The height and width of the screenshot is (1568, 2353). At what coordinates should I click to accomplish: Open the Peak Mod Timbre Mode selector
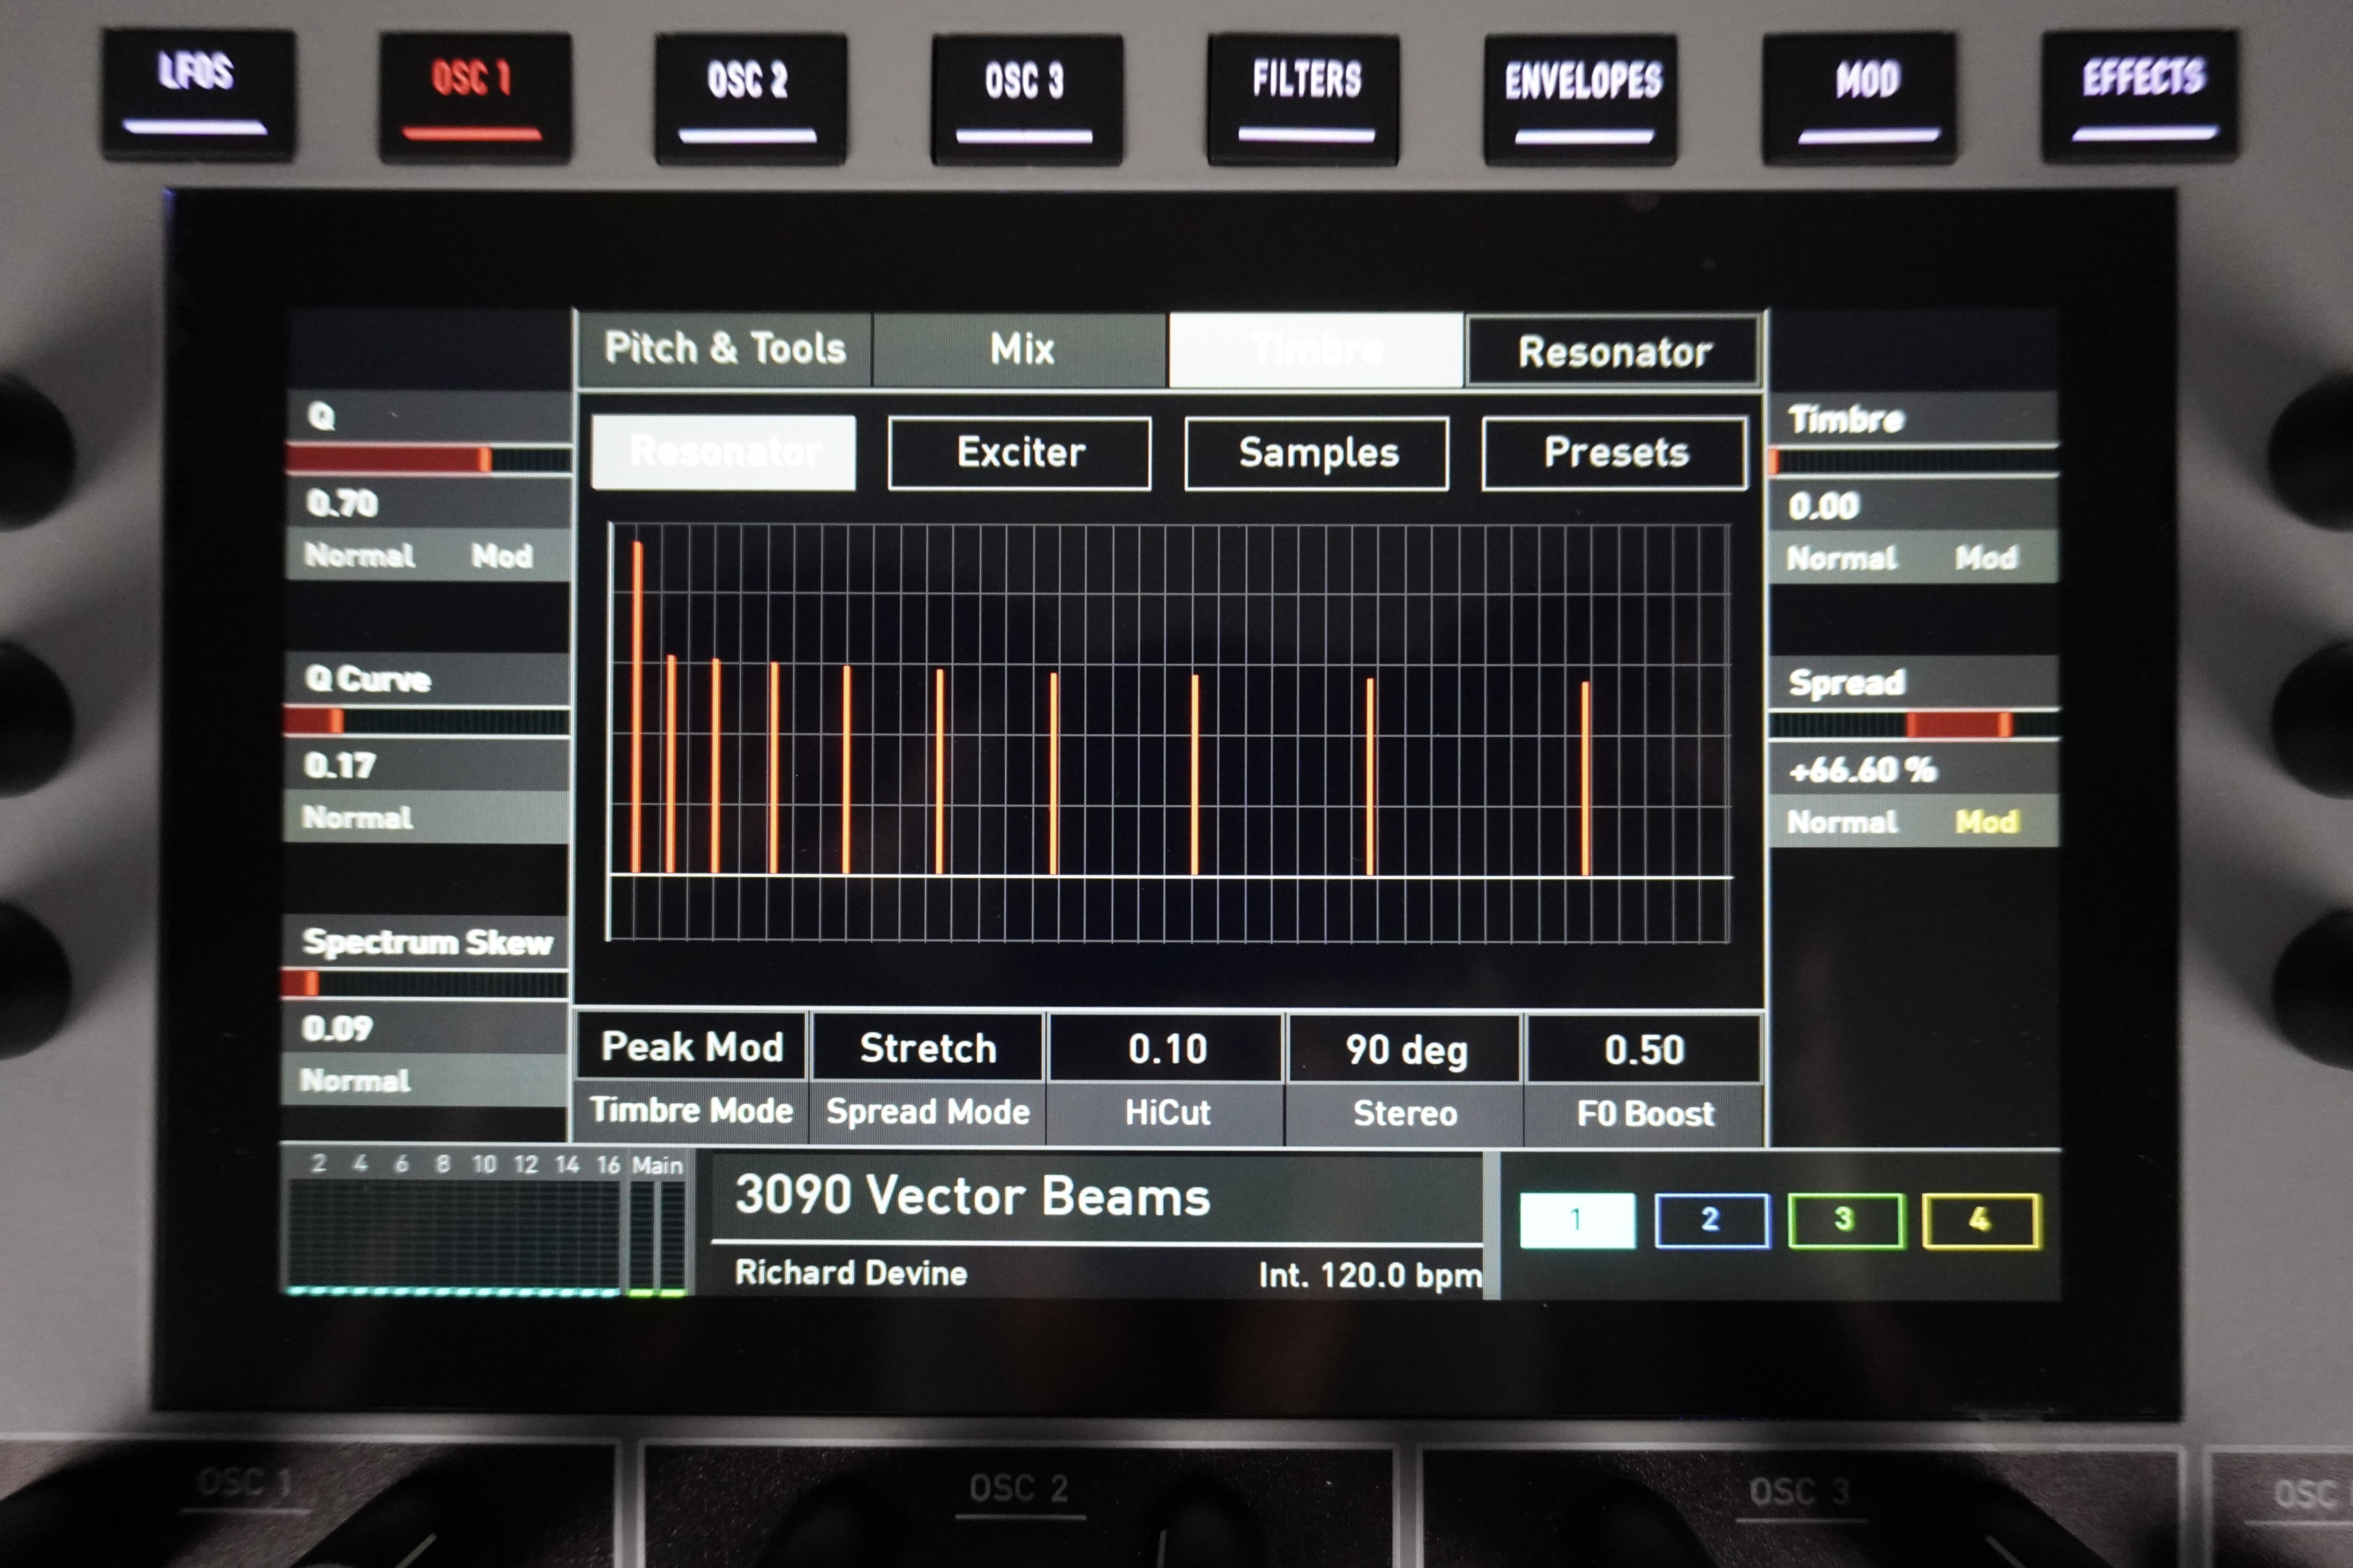pos(692,1047)
